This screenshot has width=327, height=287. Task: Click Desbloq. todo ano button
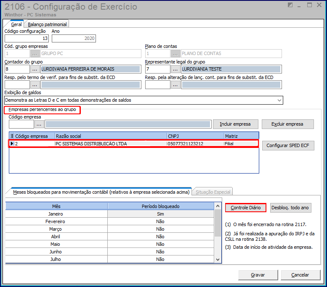290,208
